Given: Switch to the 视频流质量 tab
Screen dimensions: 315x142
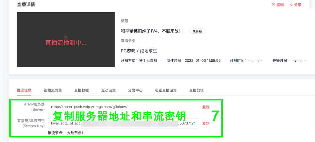Looking at the screenshot, I should tap(53, 90).
